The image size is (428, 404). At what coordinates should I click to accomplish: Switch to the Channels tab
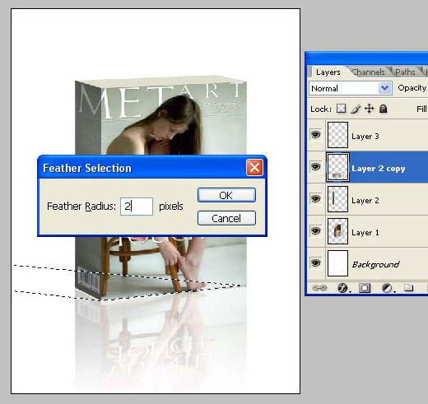point(368,72)
